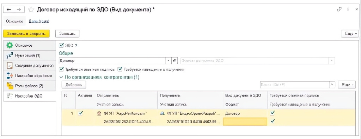Click the Формат документа ЭДО field
This screenshot has height=139, width=361.
click(255, 61)
